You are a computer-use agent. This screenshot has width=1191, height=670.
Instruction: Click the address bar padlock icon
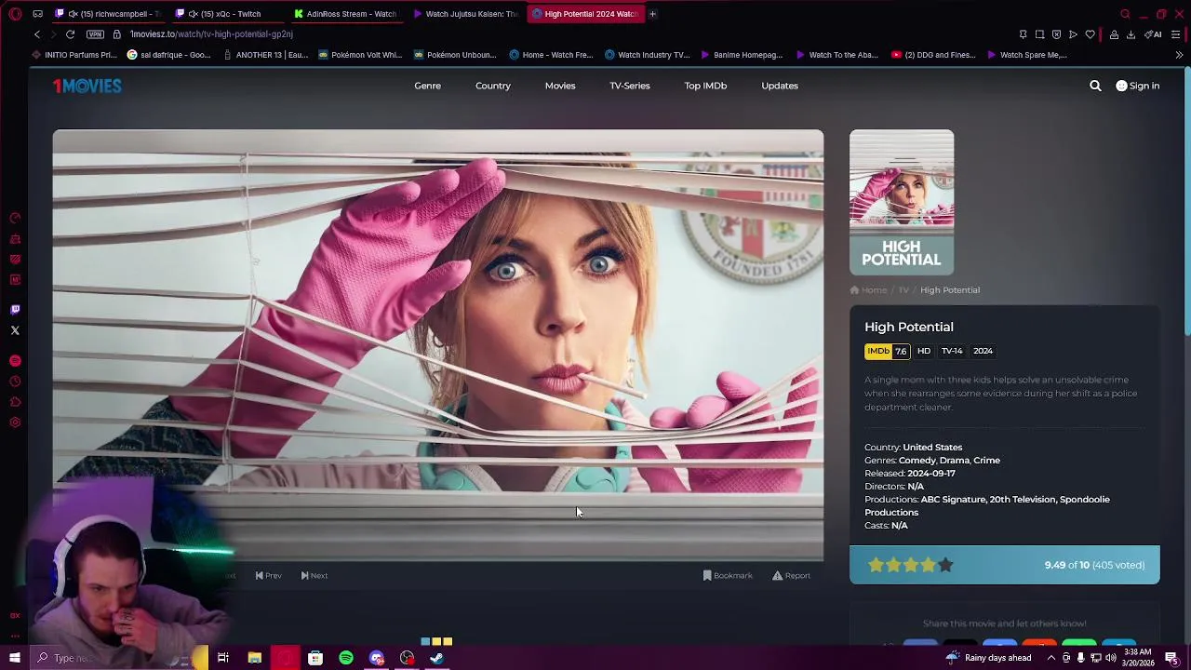(117, 34)
